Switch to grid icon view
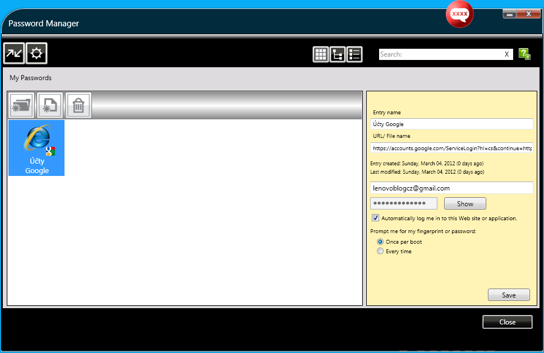The image size is (544, 353). pos(321,54)
